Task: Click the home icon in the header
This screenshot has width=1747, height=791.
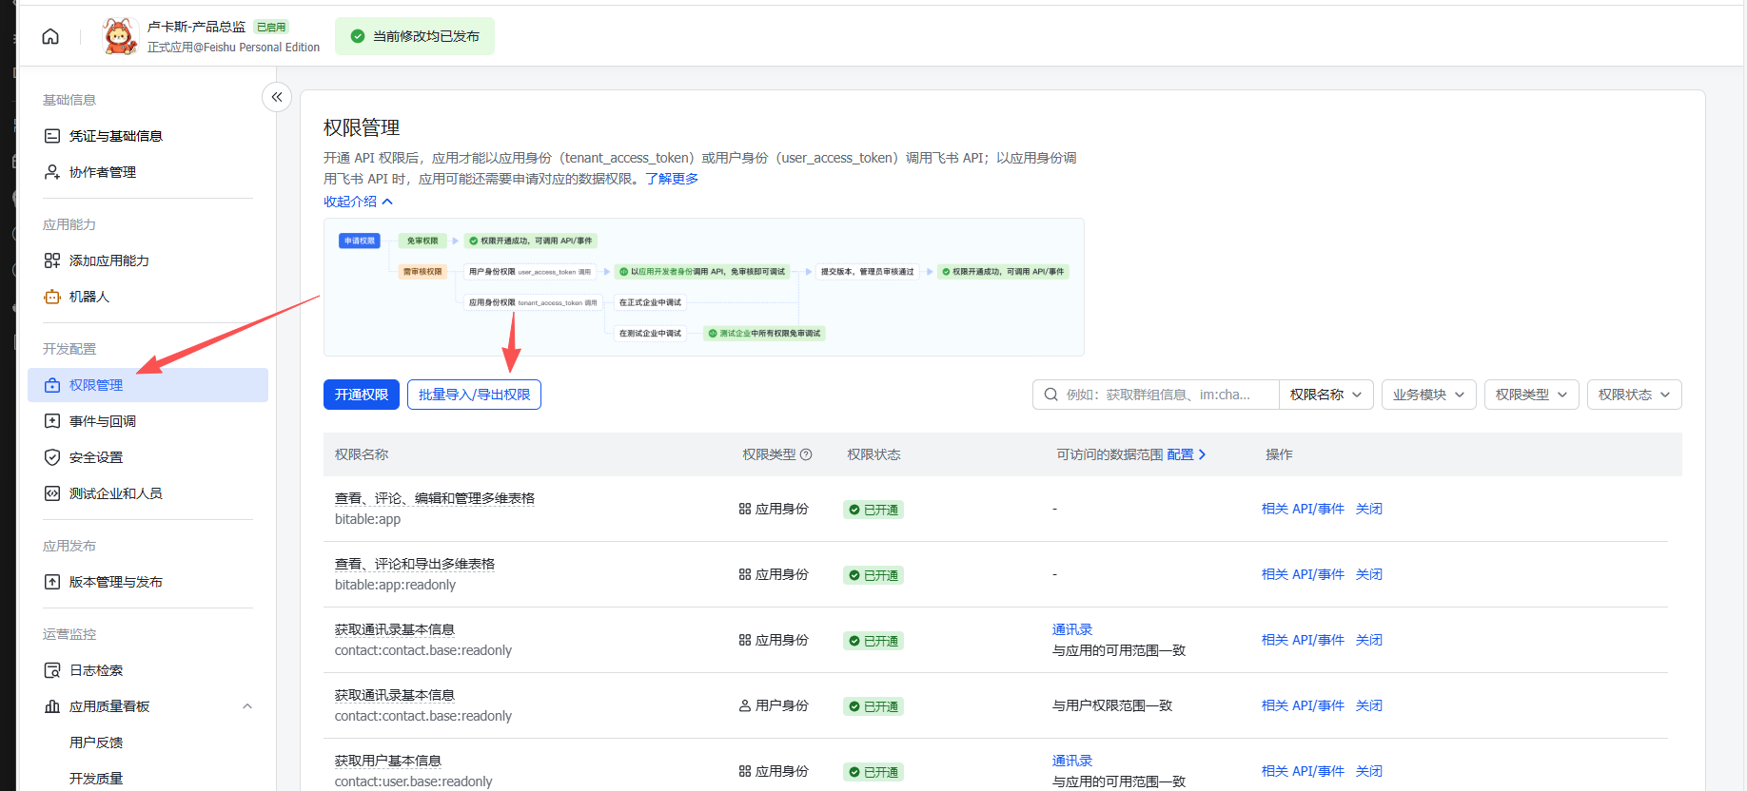Action: point(50,36)
